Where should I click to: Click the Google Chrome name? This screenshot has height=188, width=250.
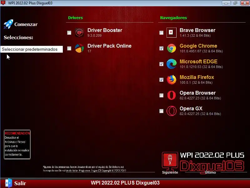[198, 46]
